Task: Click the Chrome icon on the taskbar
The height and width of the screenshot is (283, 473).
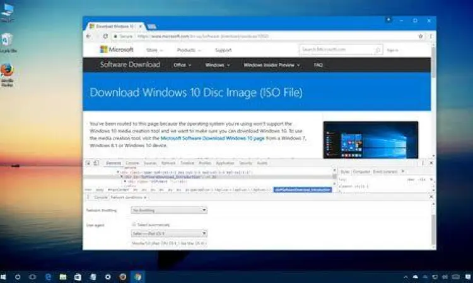Action: click(138, 277)
